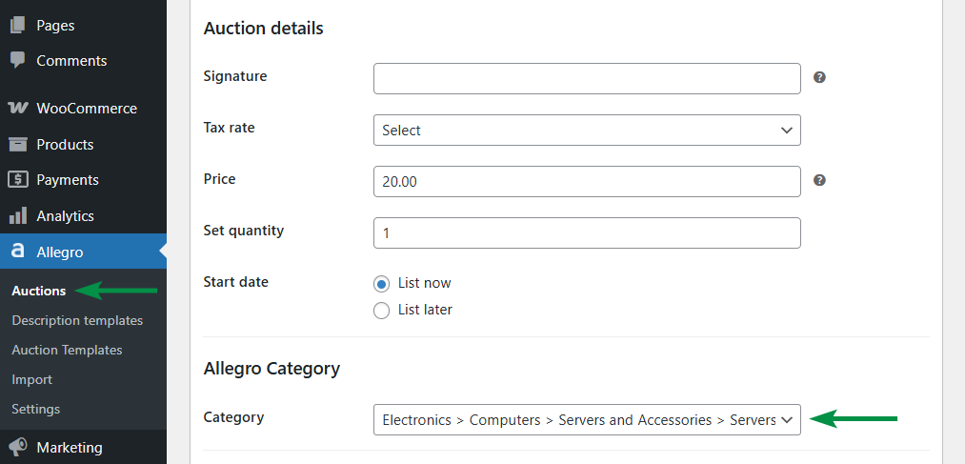Screen dimensions: 965x464
Task: Open the Import submenu link
Action: (x=32, y=380)
